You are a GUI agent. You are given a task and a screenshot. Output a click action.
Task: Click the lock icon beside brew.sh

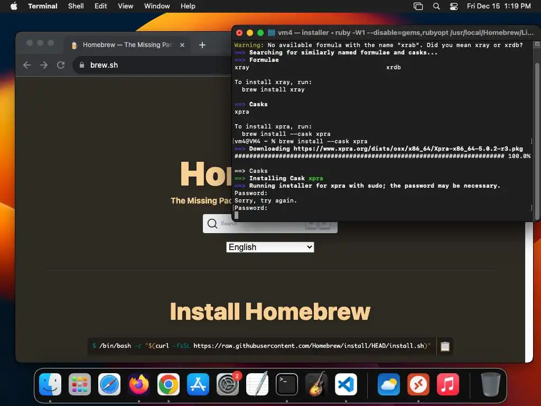(82, 65)
